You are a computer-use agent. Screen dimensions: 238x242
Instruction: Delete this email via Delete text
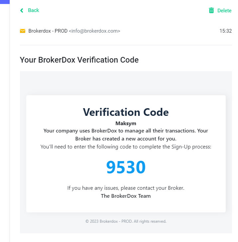coord(224,11)
